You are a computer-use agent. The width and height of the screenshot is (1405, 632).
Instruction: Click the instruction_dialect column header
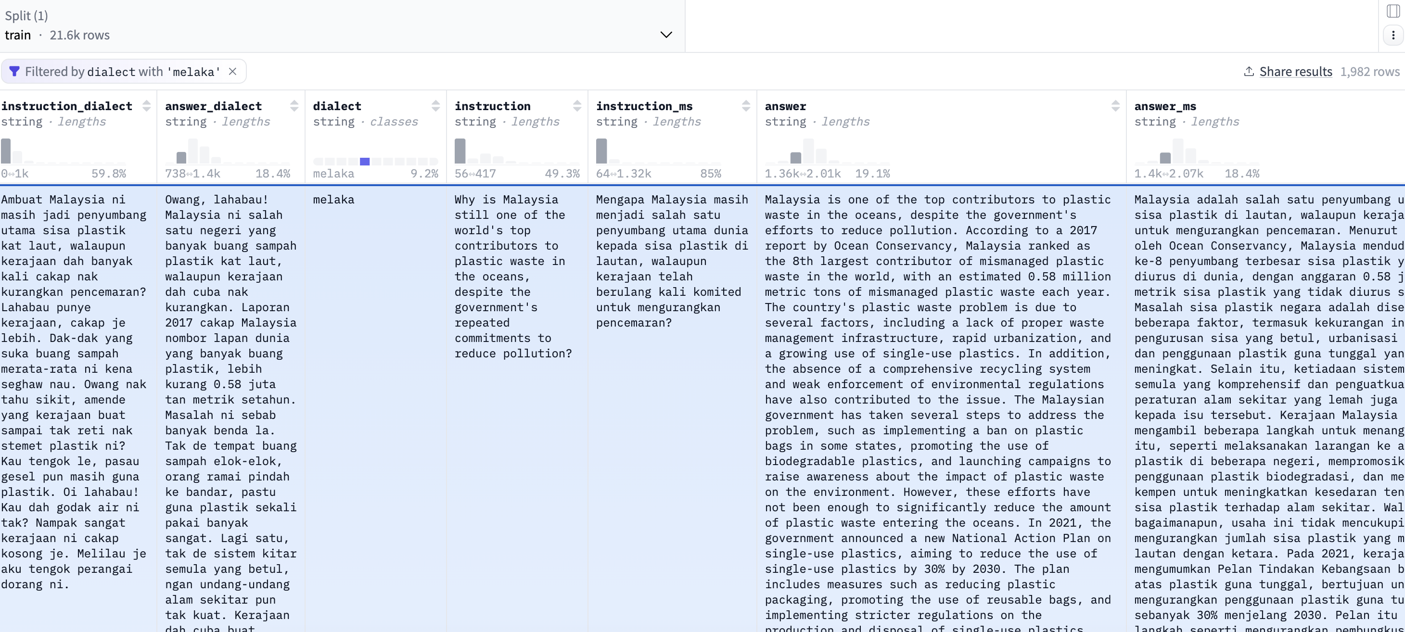[66, 106]
